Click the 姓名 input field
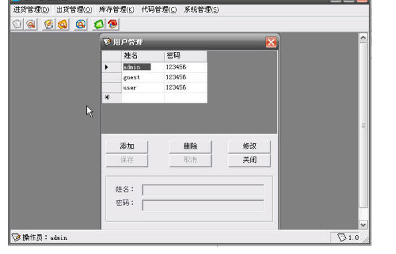This screenshot has width=396, height=254. tap(203, 190)
